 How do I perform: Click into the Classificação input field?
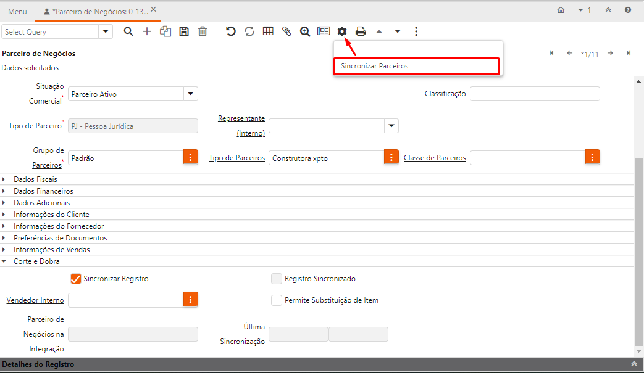(535, 94)
